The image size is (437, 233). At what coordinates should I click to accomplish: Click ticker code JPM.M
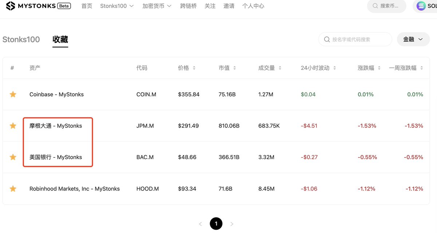pyautogui.click(x=145, y=126)
